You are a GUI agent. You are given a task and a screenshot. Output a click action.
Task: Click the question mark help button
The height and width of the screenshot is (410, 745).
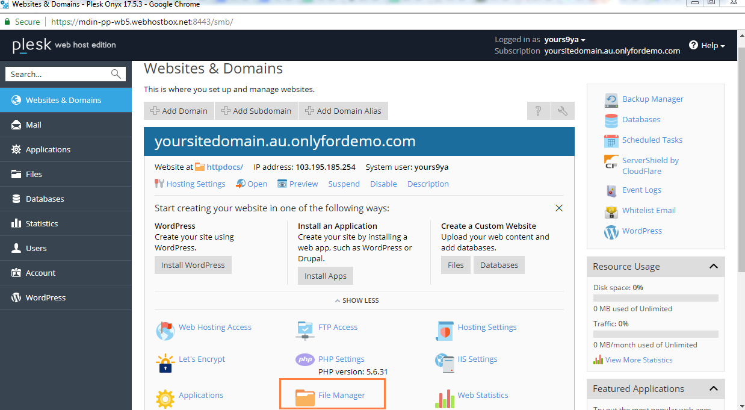[539, 111]
